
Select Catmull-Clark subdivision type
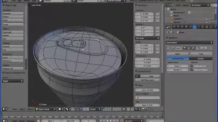(x=178, y=59)
